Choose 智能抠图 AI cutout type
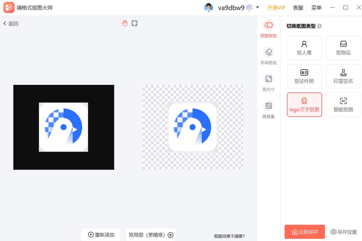Screen dimensions: 362x241 pyautogui.click(x=343, y=105)
